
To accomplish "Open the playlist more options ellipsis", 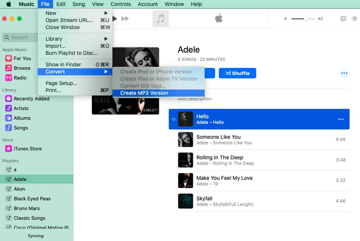I will (344, 73).
